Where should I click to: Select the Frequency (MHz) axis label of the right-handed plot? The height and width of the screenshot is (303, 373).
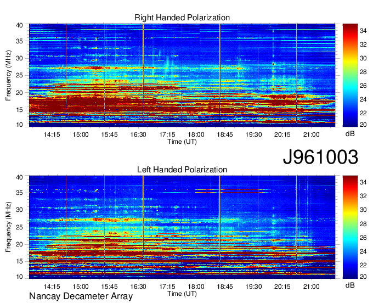pyautogui.click(x=8, y=75)
